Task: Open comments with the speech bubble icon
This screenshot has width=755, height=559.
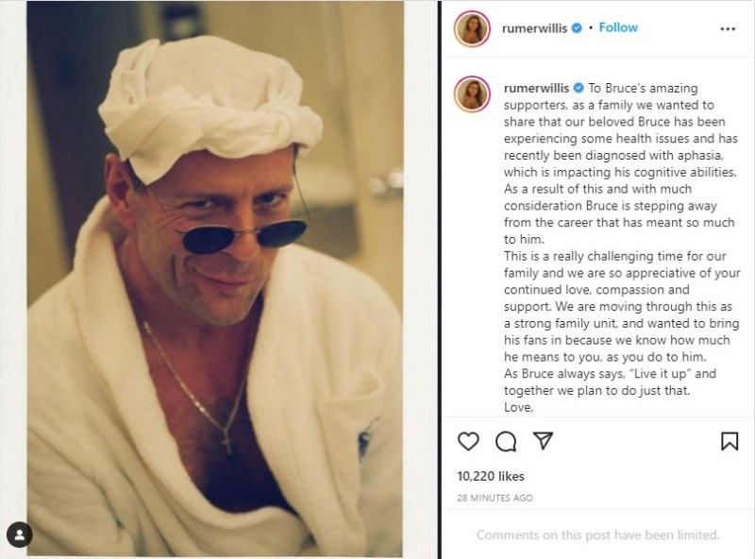Action: click(x=506, y=441)
